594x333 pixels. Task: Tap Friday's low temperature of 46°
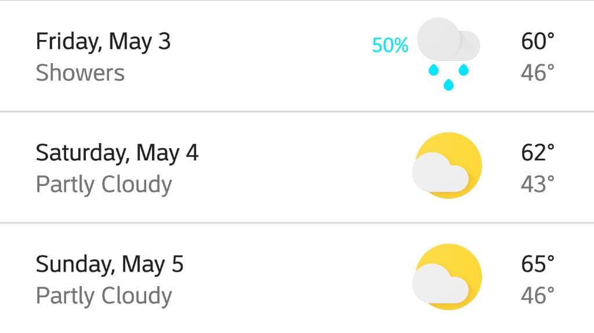[x=538, y=72]
